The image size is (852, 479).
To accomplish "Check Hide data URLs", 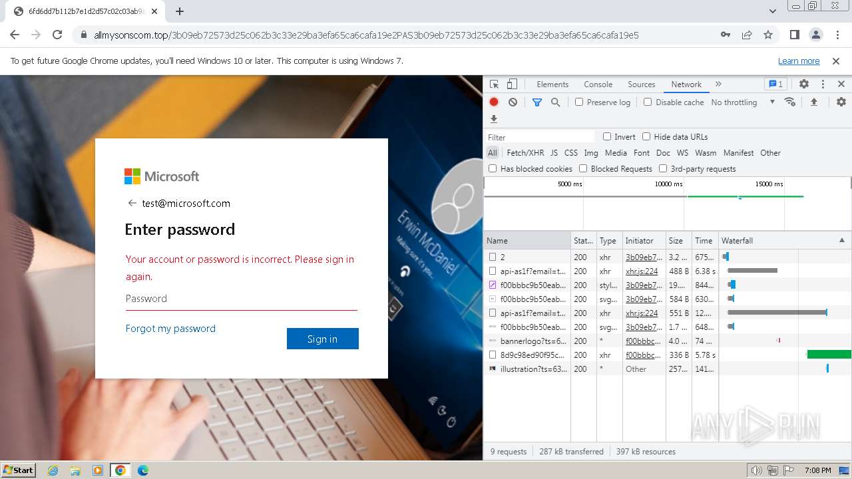I will coord(646,136).
